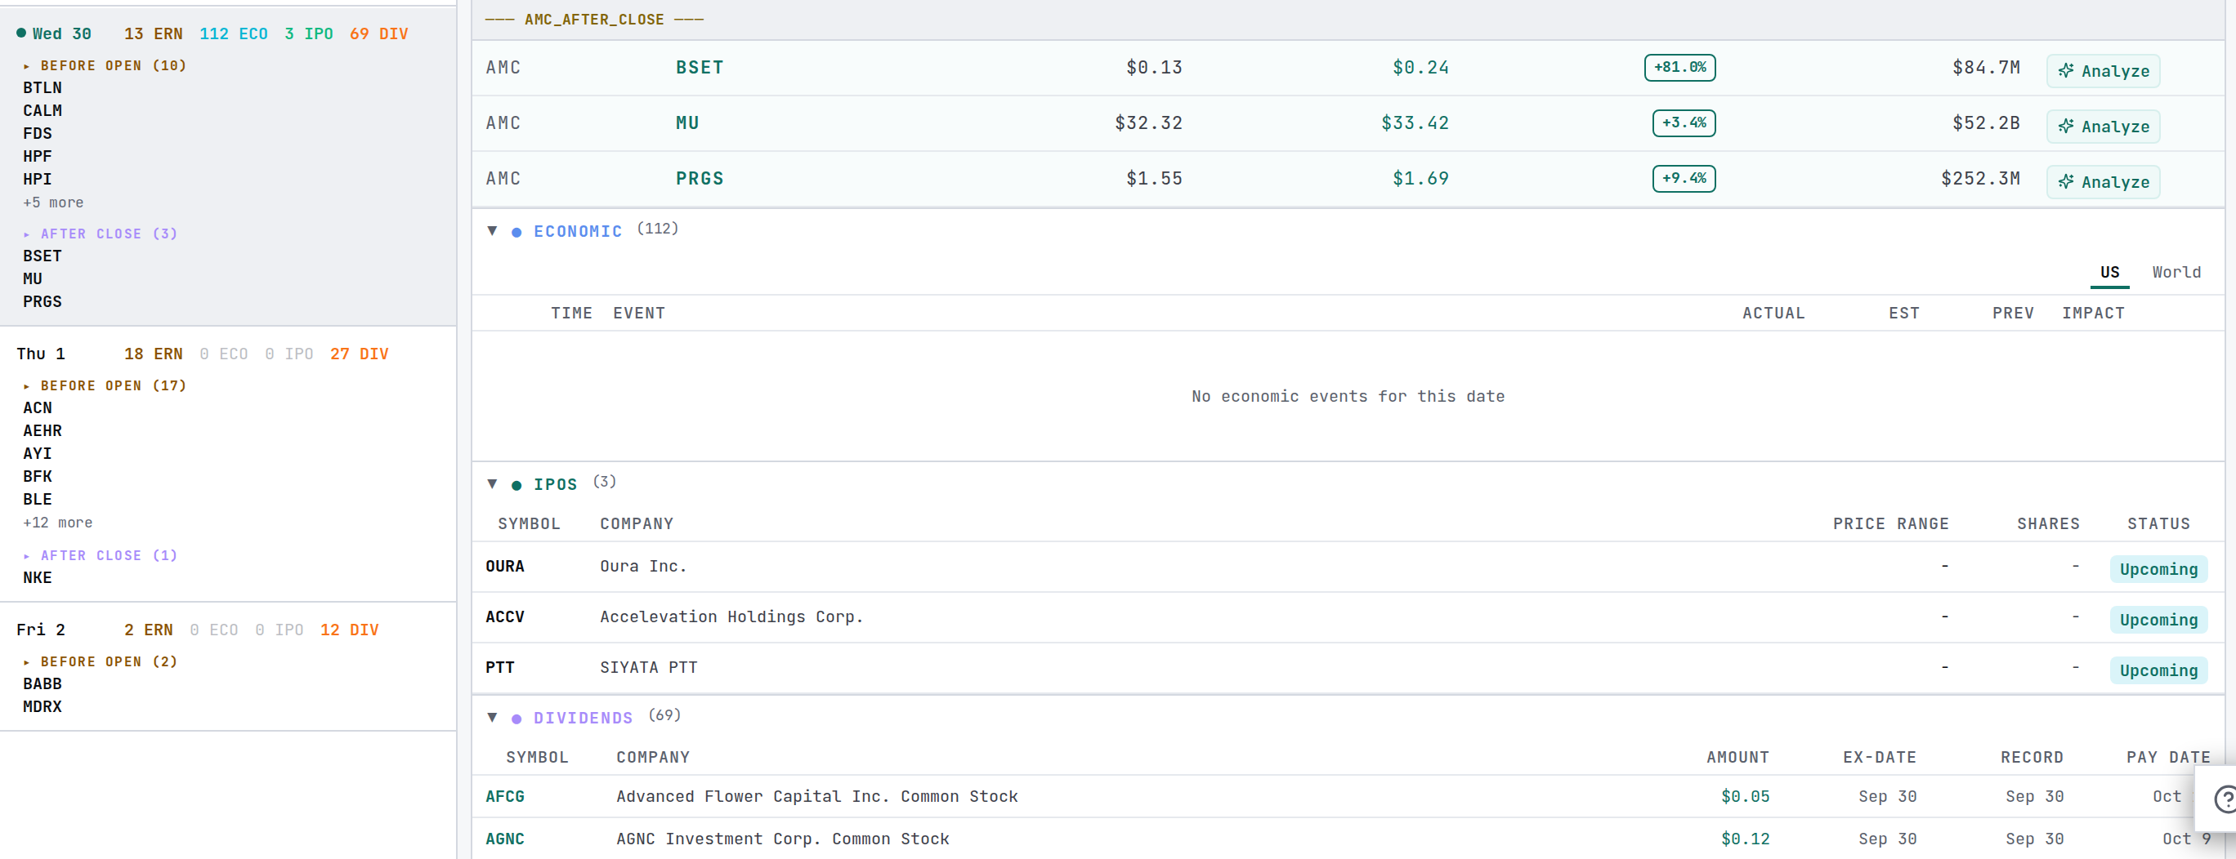This screenshot has width=2236, height=859.
Task: Open AFCG dividend symbol
Action: tap(504, 796)
